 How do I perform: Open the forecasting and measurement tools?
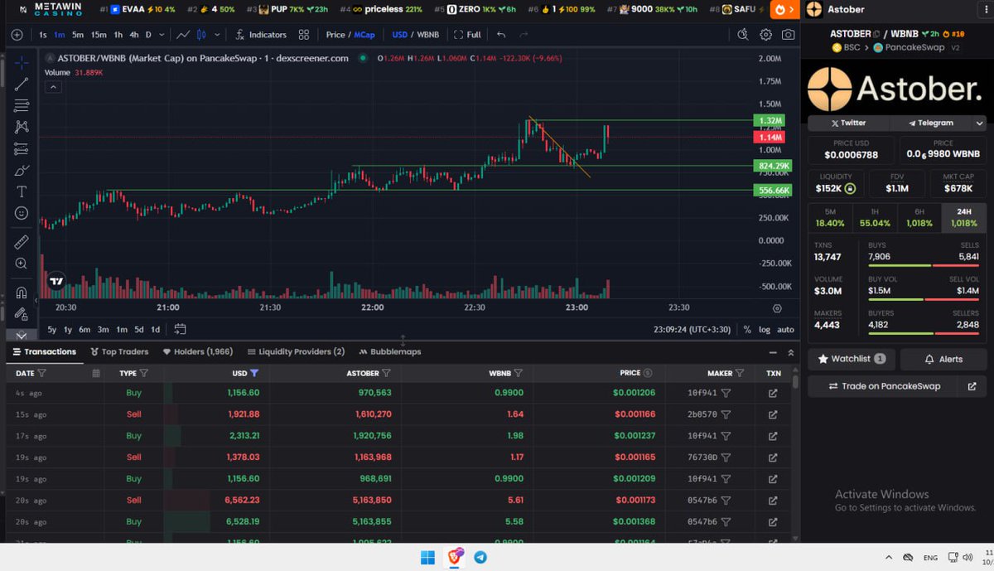click(22, 148)
